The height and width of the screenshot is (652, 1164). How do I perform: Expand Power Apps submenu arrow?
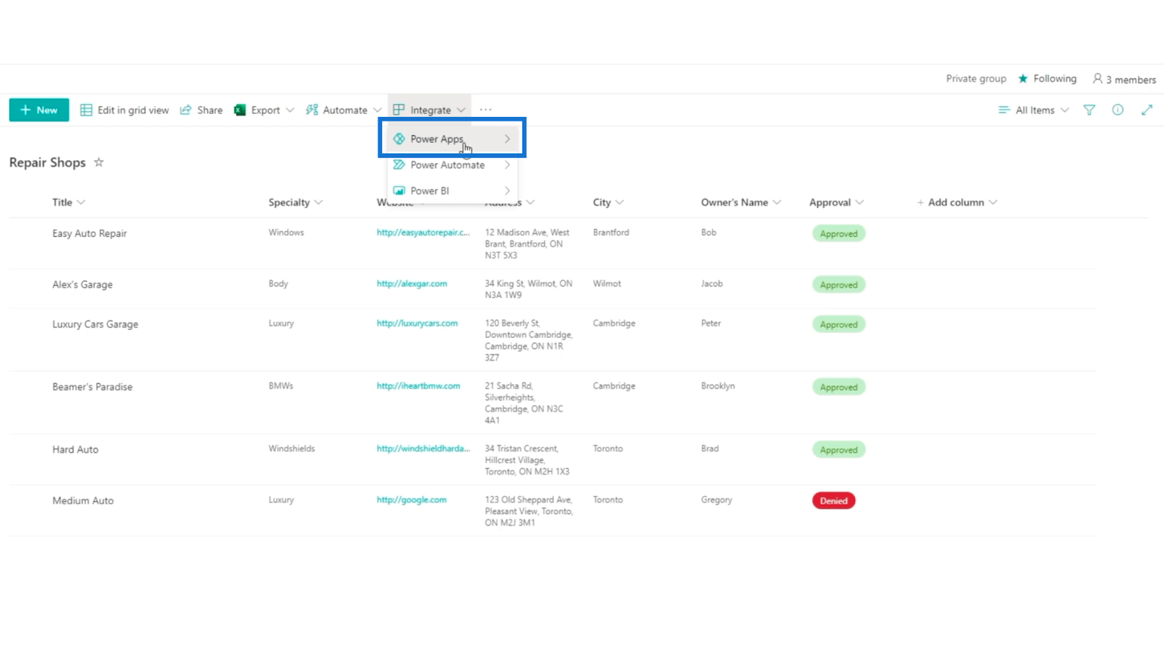507,139
